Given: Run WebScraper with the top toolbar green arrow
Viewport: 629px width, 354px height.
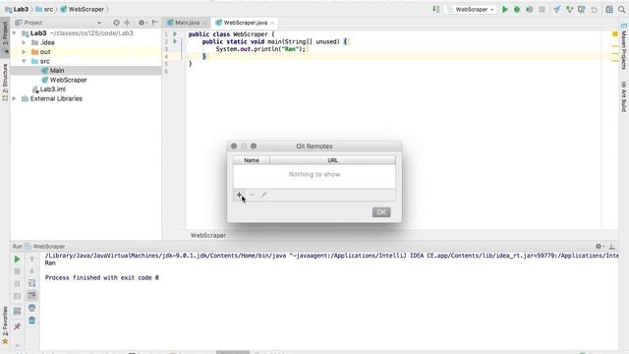Looking at the screenshot, I should tap(505, 9).
